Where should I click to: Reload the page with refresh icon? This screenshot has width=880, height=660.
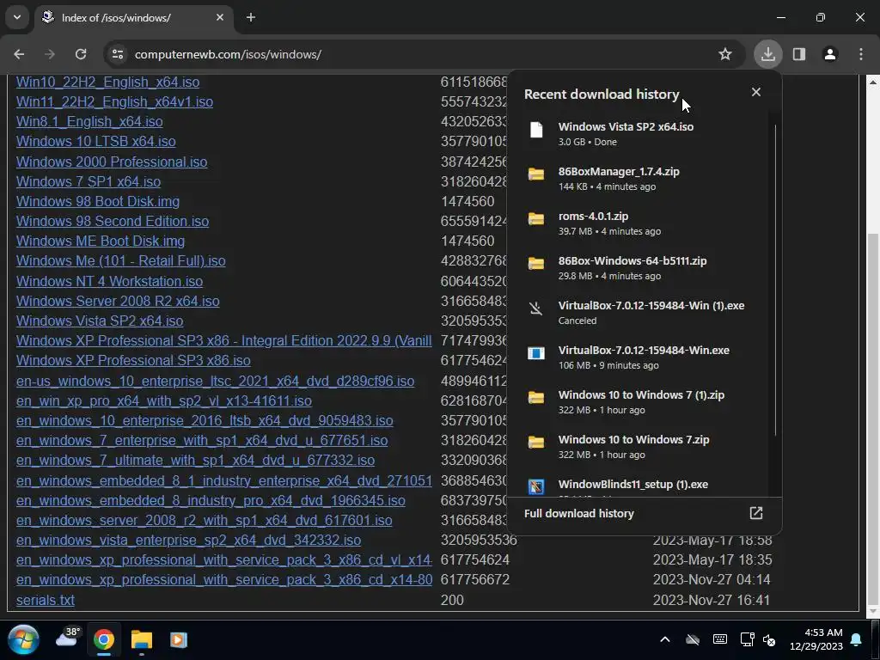click(81, 54)
